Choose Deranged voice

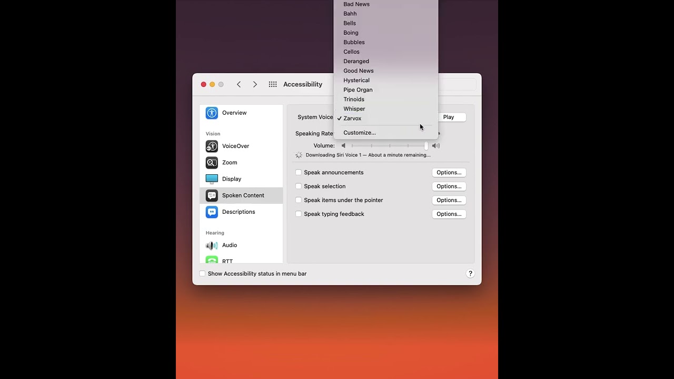386,61
